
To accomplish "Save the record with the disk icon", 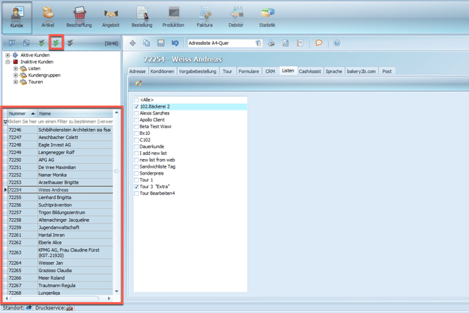I will 161,43.
